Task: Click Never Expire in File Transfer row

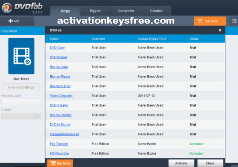Action: point(147,144)
